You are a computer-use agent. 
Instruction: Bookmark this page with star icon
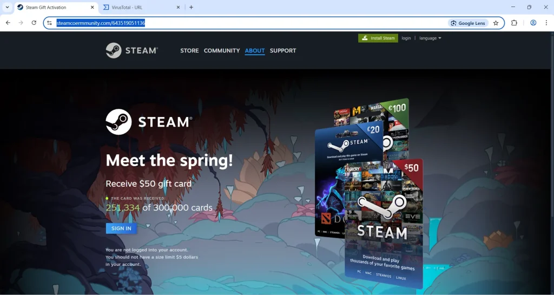click(x=496, y=23)
